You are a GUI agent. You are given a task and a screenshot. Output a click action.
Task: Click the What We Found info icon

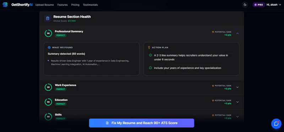point(49,47)
